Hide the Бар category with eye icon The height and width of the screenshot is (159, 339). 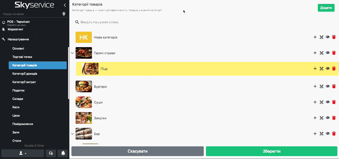(328, 134)
